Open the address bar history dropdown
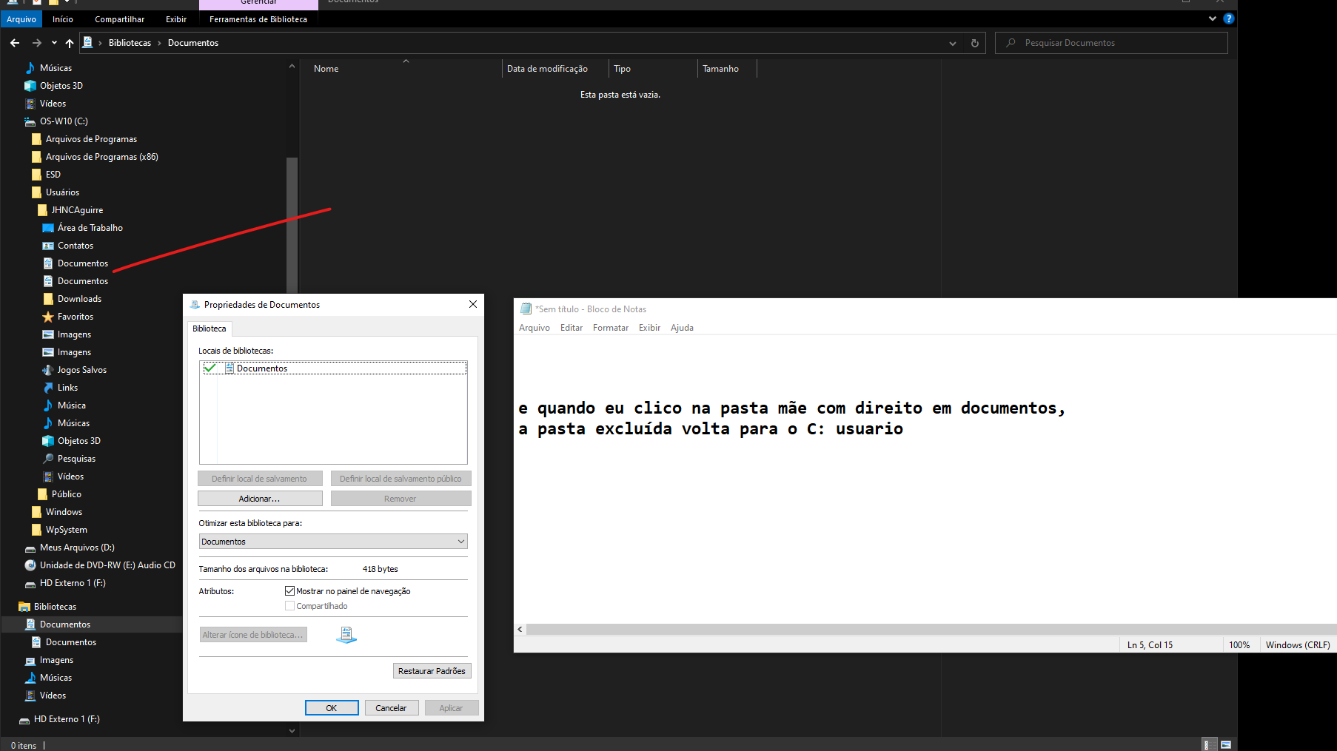Screen dimensions: 1337x751 (x=952, y=43)
